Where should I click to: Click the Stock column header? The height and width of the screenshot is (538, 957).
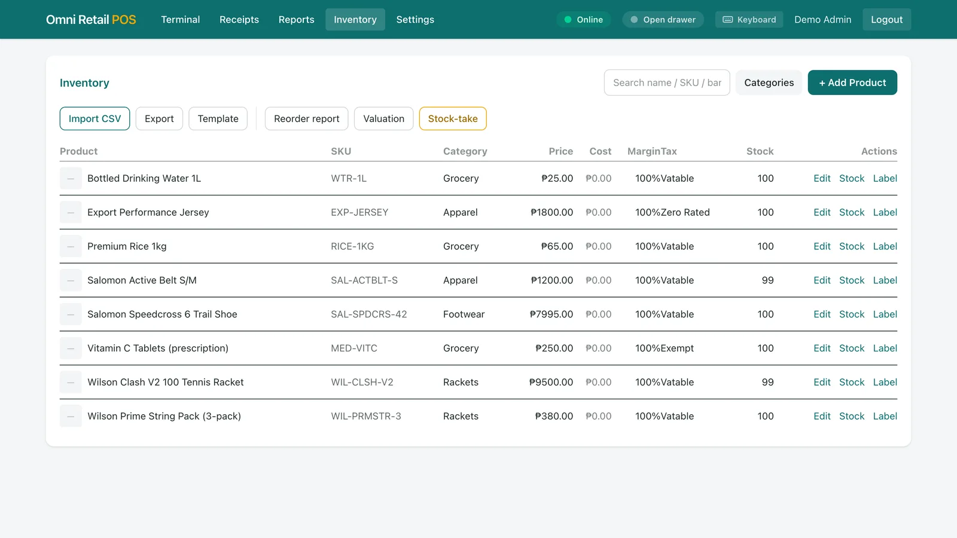[760, 151]
